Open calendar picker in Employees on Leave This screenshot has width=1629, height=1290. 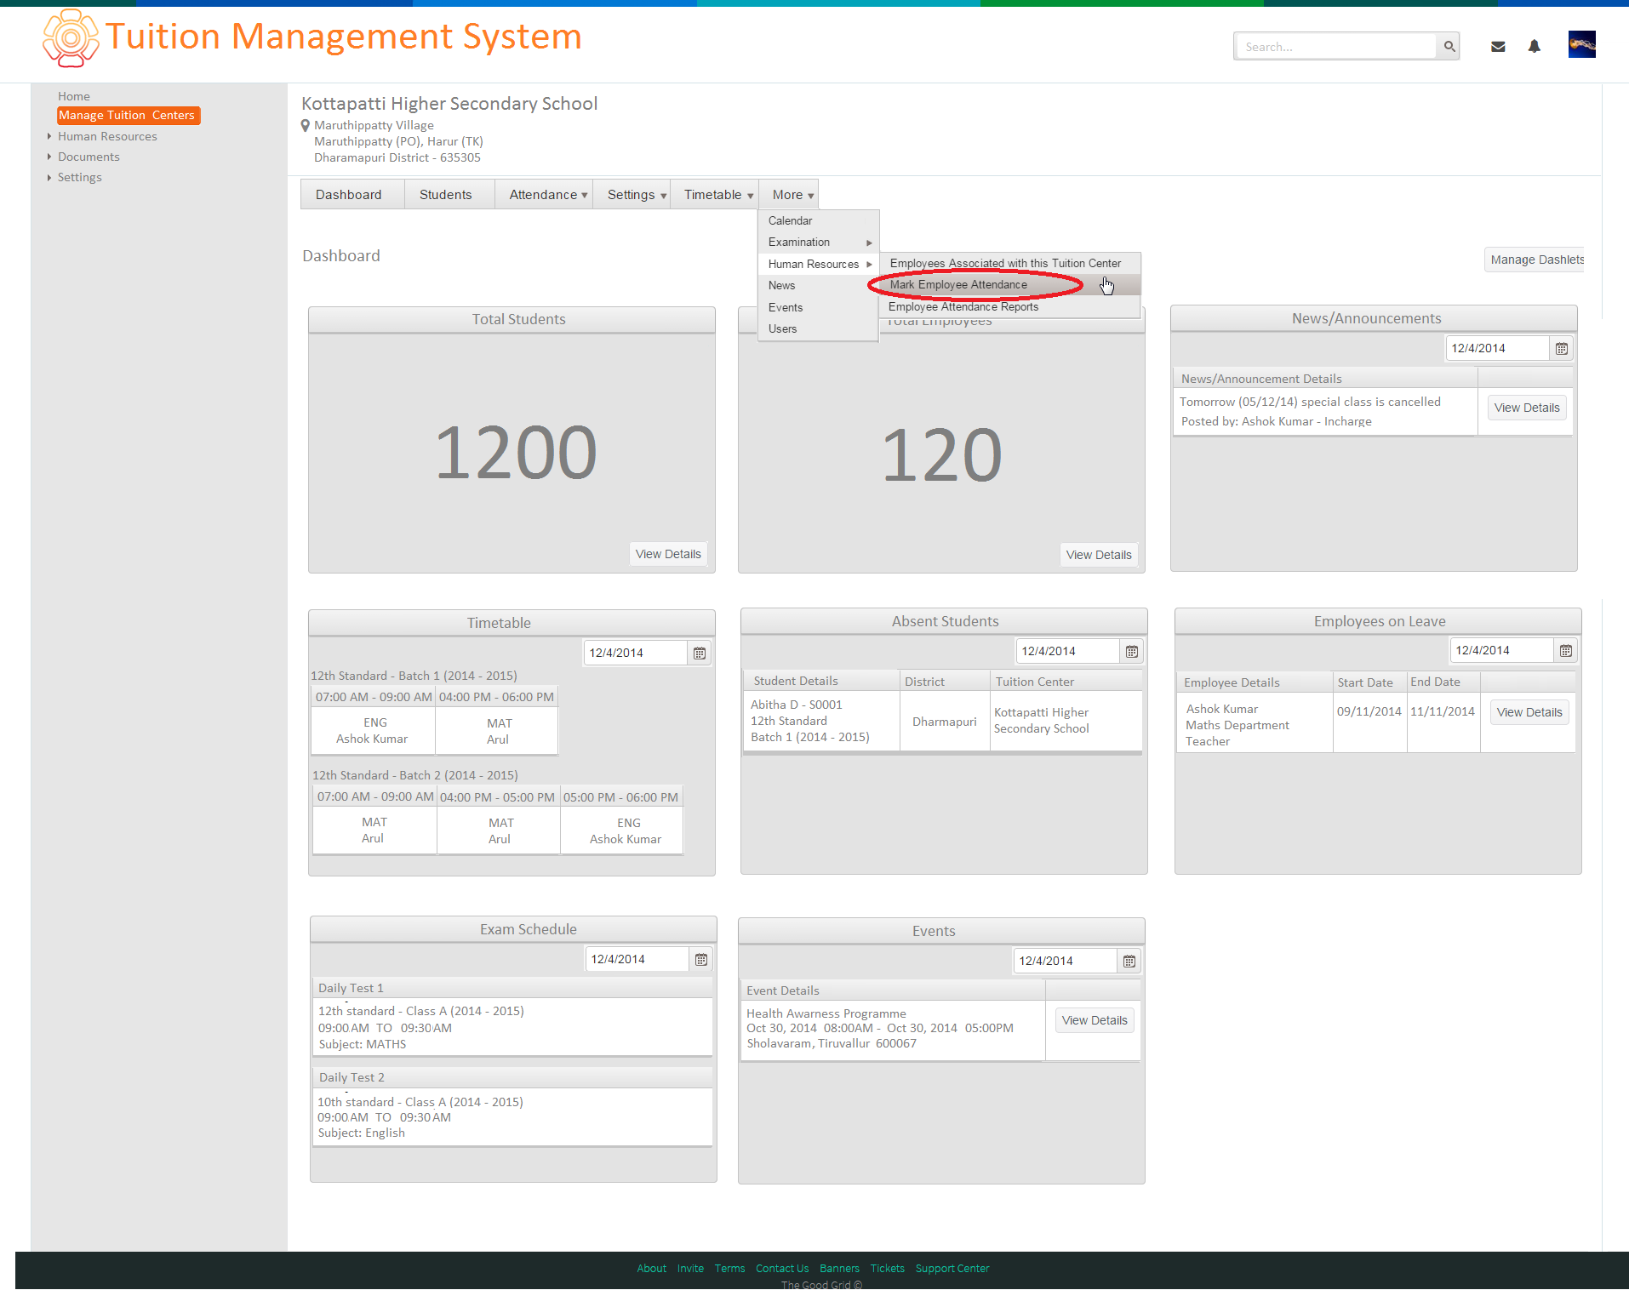[x=1565, y=650]
